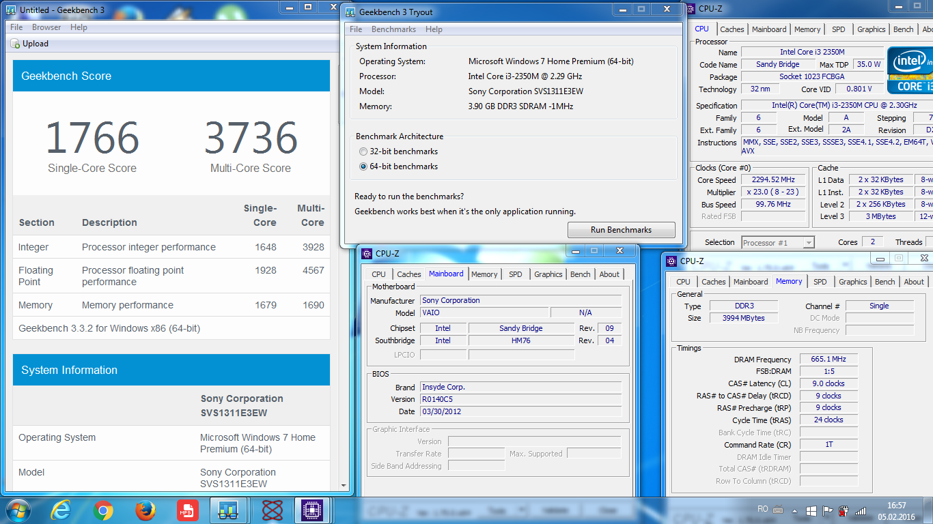Open Google Chrome from the taskbar
This screenshot has width=933, height=524.
(x=103, y=510)
